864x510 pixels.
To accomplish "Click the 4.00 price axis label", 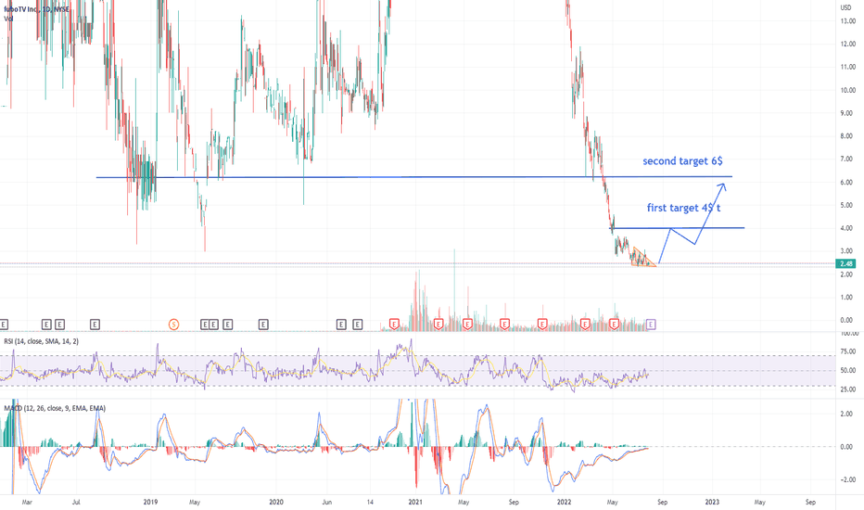I will 848,228.
